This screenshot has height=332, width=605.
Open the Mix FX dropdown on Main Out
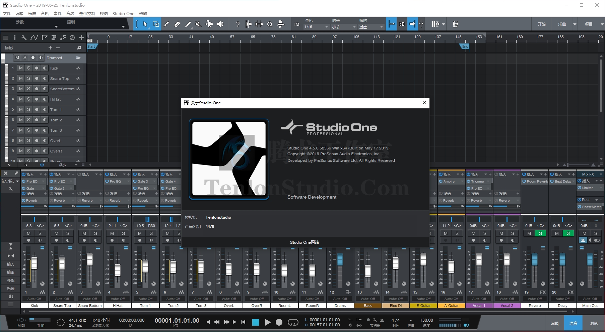click(x=601, y=174)
